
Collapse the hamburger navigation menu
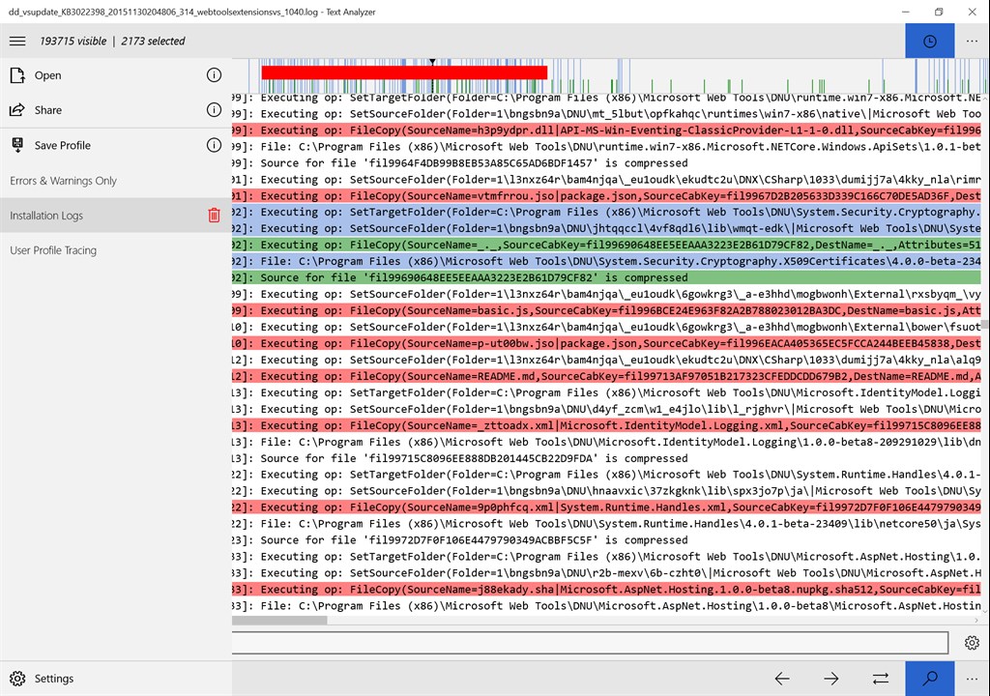coord(17,41)
